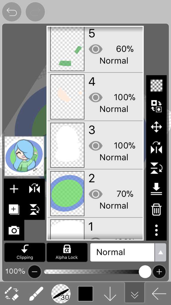The height and width of the screenshot is (305, 171).
Task: Add layer from camera photo
Action: tap(14, 230)
